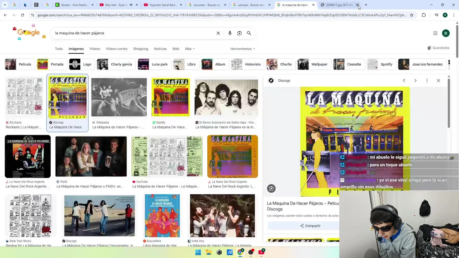
Task: Clear the search box text
Action: pos(218,33)
